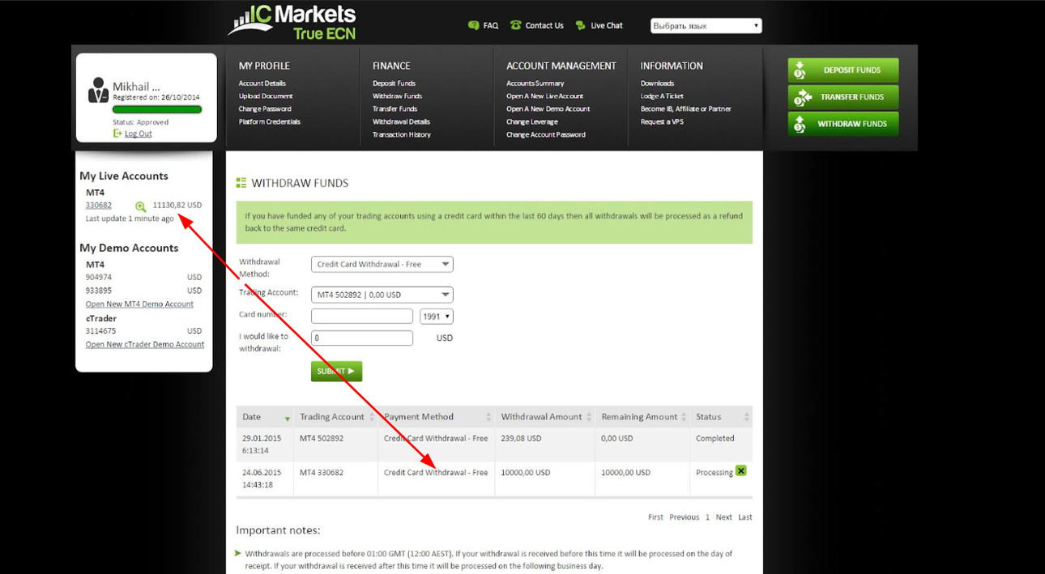Go to the Next pagination page
This screenshot has width=1045, height=574.
[x=723, y=517]
